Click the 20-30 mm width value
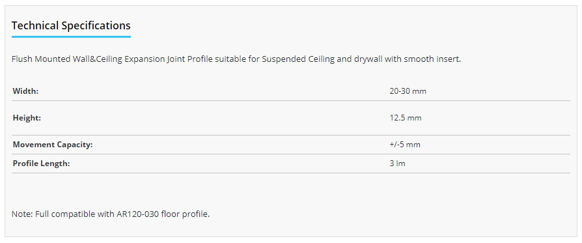Viewport: 582px width, 243px height. click(x=408, y=91)
